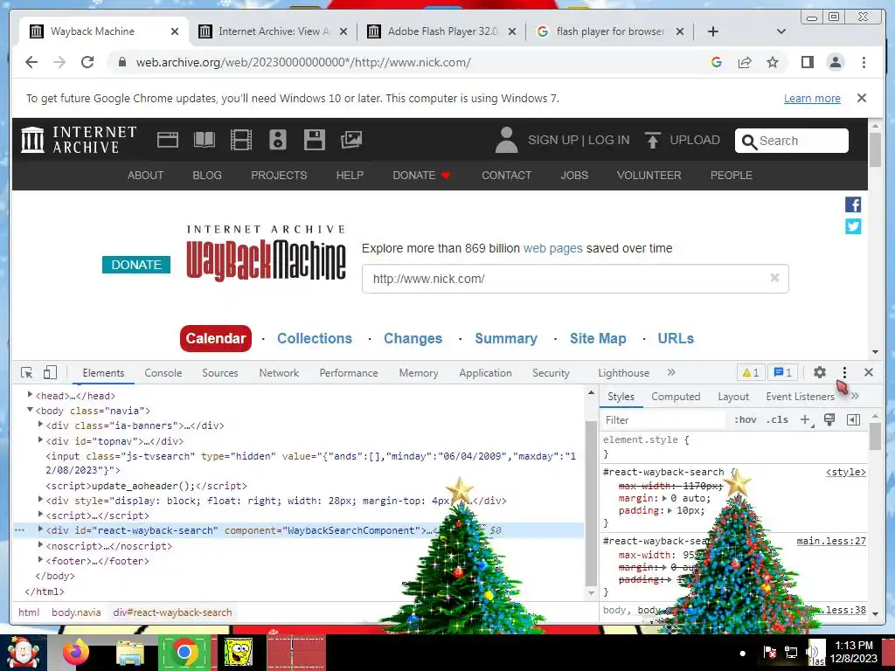Viewport: 895px width, 671px height.
Task: Show more DevTools tabs chevron
Action: click(671, 372)
